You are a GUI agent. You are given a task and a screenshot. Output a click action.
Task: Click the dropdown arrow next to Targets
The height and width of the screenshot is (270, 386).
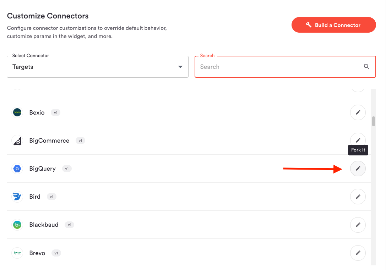click(180, 67)
